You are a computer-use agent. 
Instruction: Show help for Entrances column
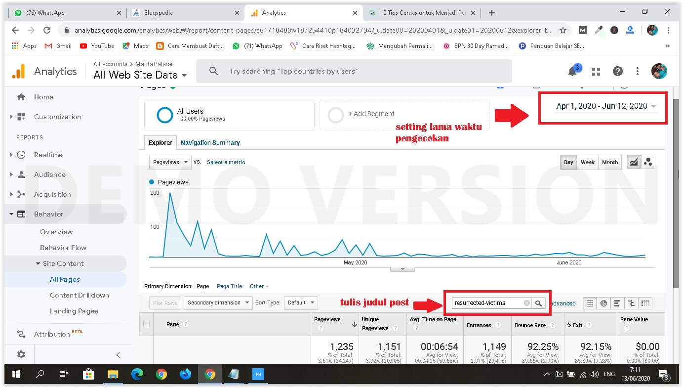(x=498, y=325)
